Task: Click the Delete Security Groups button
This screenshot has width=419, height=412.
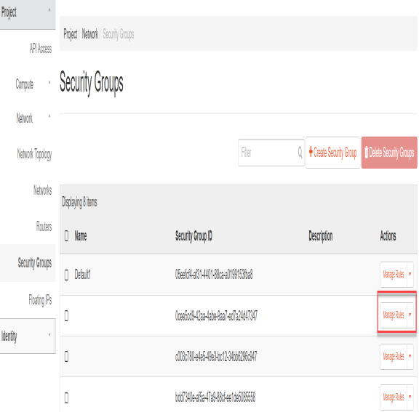Action: [x=389, y=153]
